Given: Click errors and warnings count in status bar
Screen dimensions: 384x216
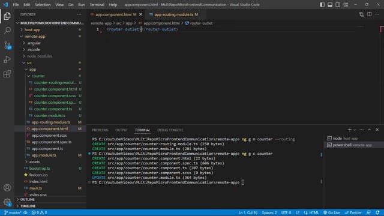Looking at the screenshot, I should coord(39,212).
